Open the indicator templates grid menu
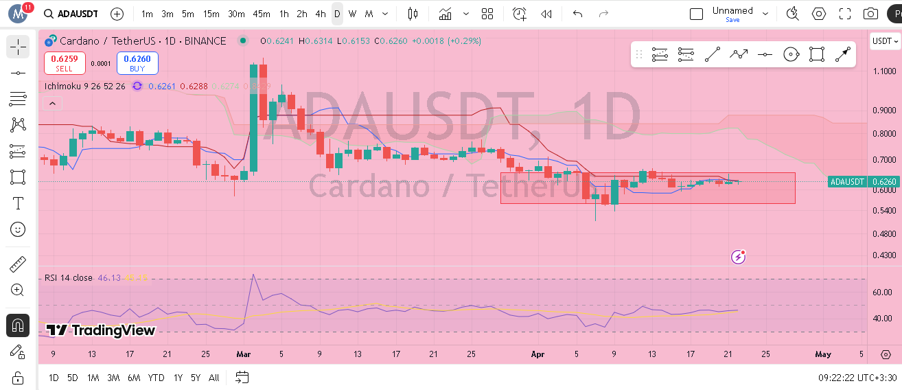This screenshot has height=390, width=902. coord(487,14)
